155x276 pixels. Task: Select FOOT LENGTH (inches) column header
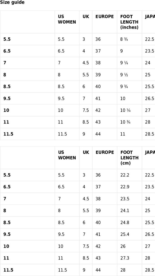coord(129,22)
